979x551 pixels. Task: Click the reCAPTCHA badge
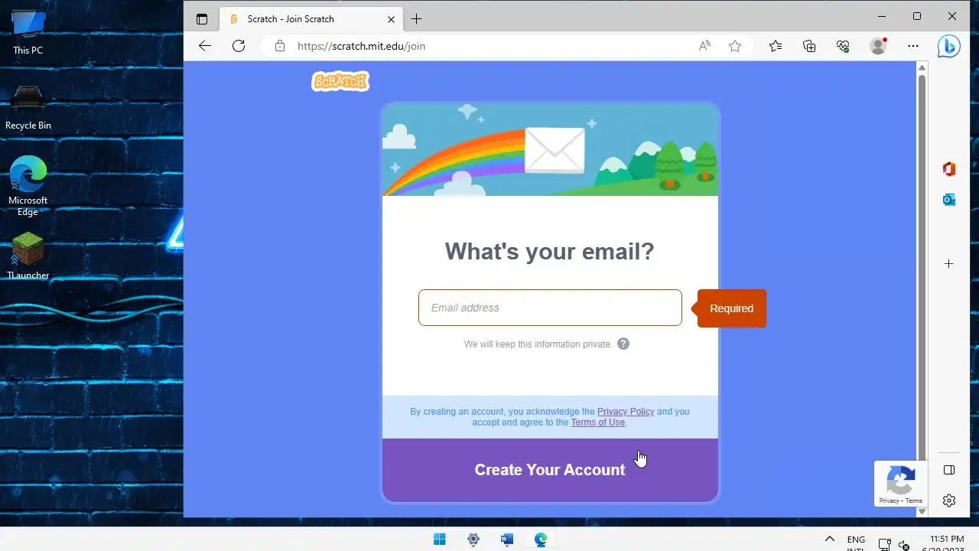(x=901, y=484)
